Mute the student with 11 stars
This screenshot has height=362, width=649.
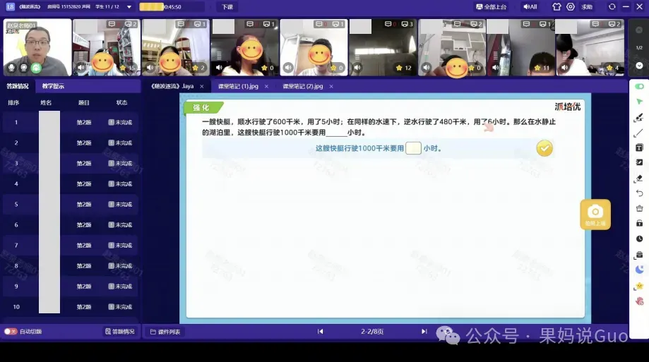point(496,67)
